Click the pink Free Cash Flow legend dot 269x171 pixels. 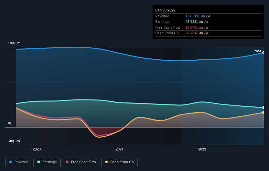click(67, 162)
